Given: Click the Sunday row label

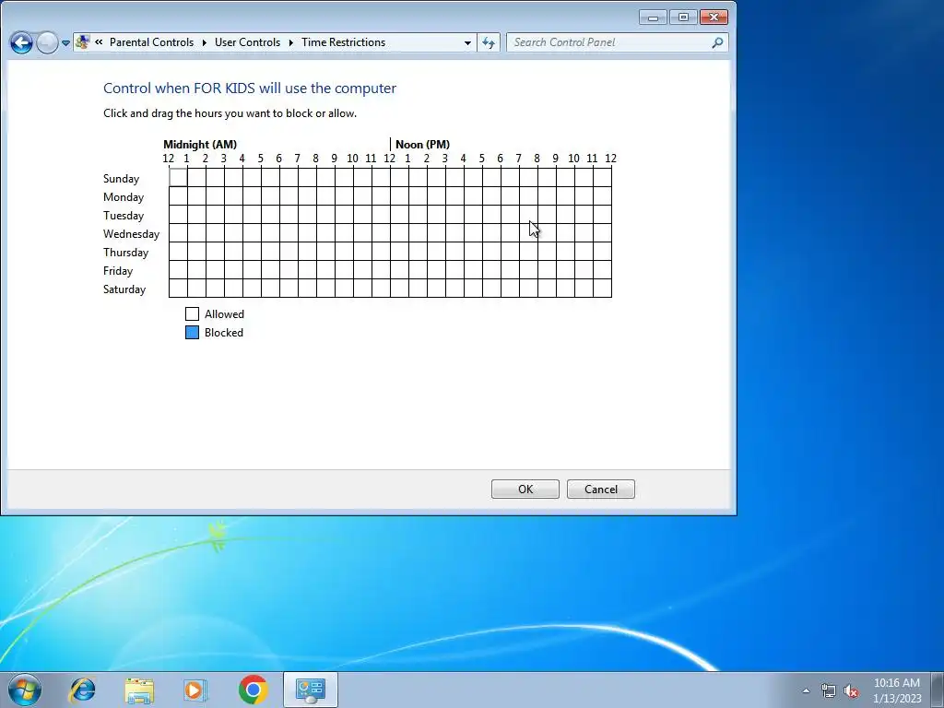Looking at the screenshot, I should tap(121, 178).
